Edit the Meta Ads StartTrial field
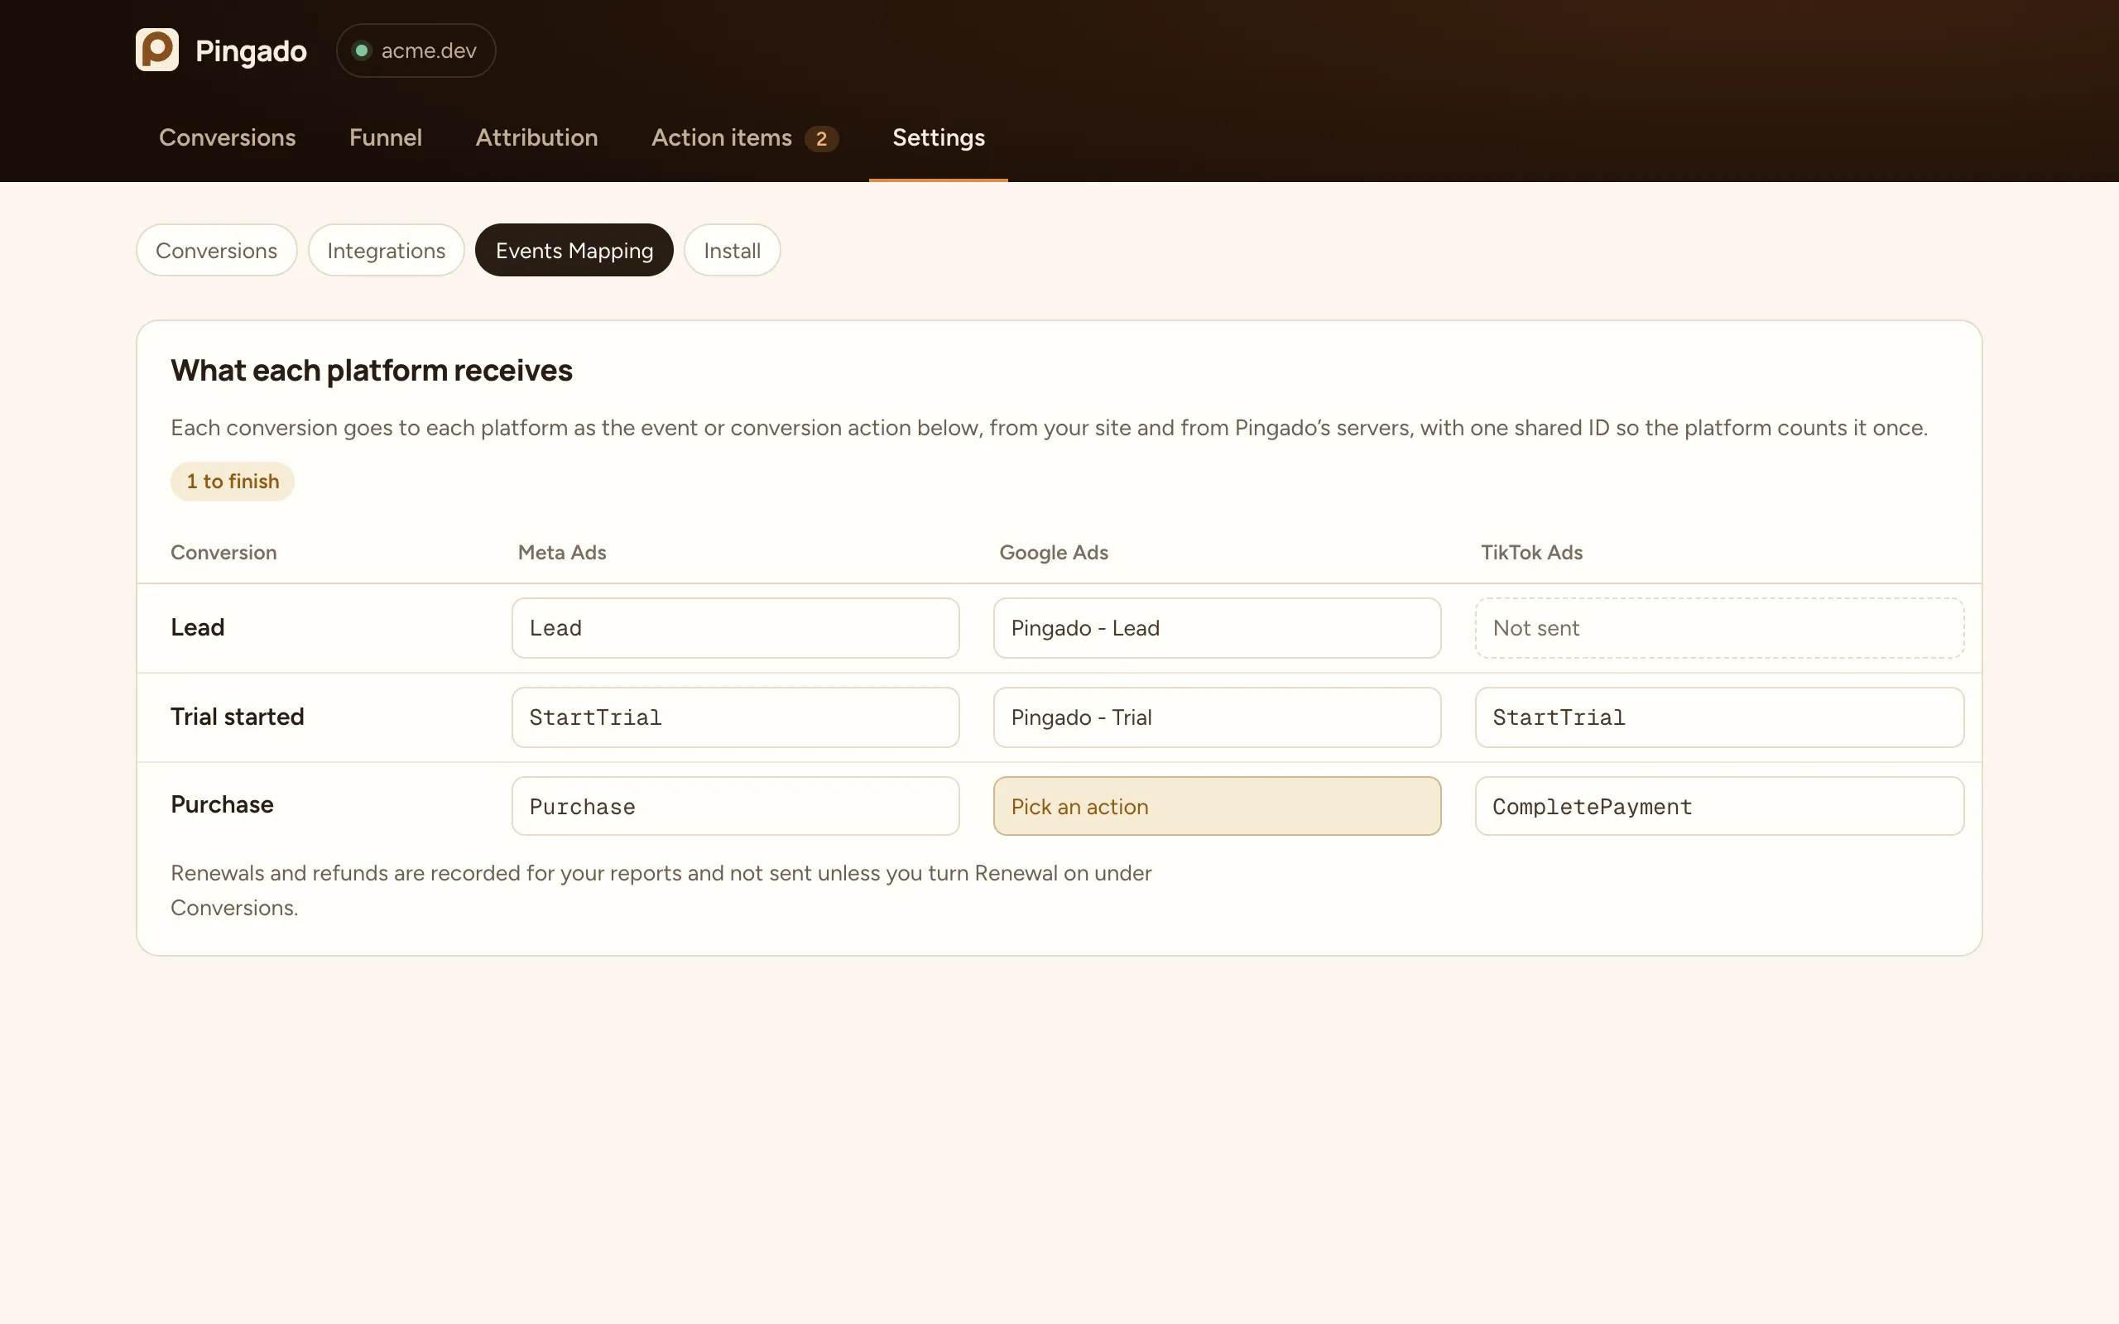The width and height of the screenshot is (2119, 1324). pyautogui.click(x=736, y=717)
